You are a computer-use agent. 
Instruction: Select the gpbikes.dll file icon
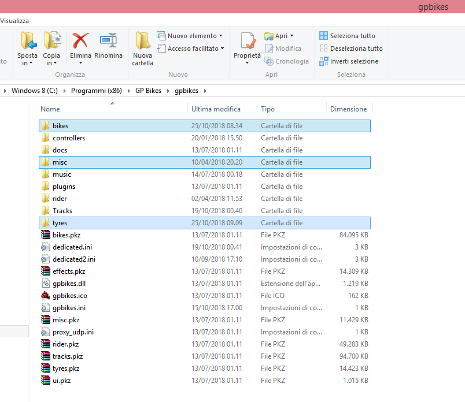(45, 284)
